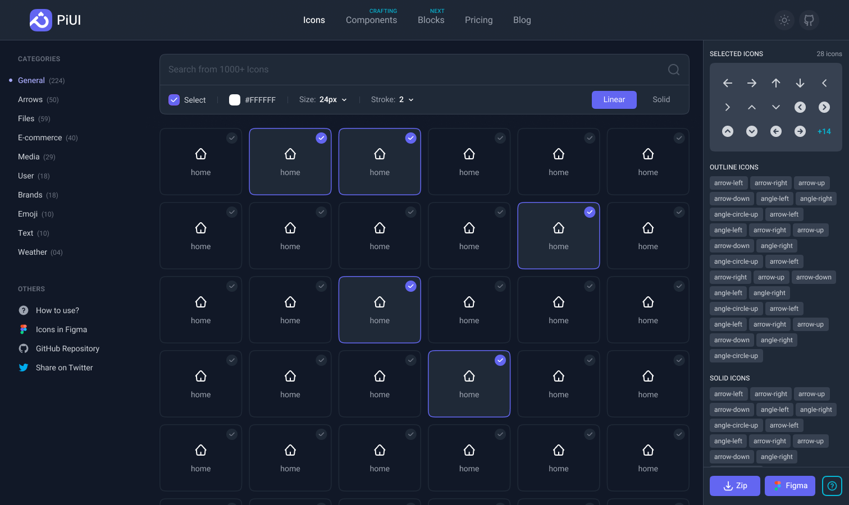
Task: Toggle the light/dark theme sun icon
Action: click(784, 20)
